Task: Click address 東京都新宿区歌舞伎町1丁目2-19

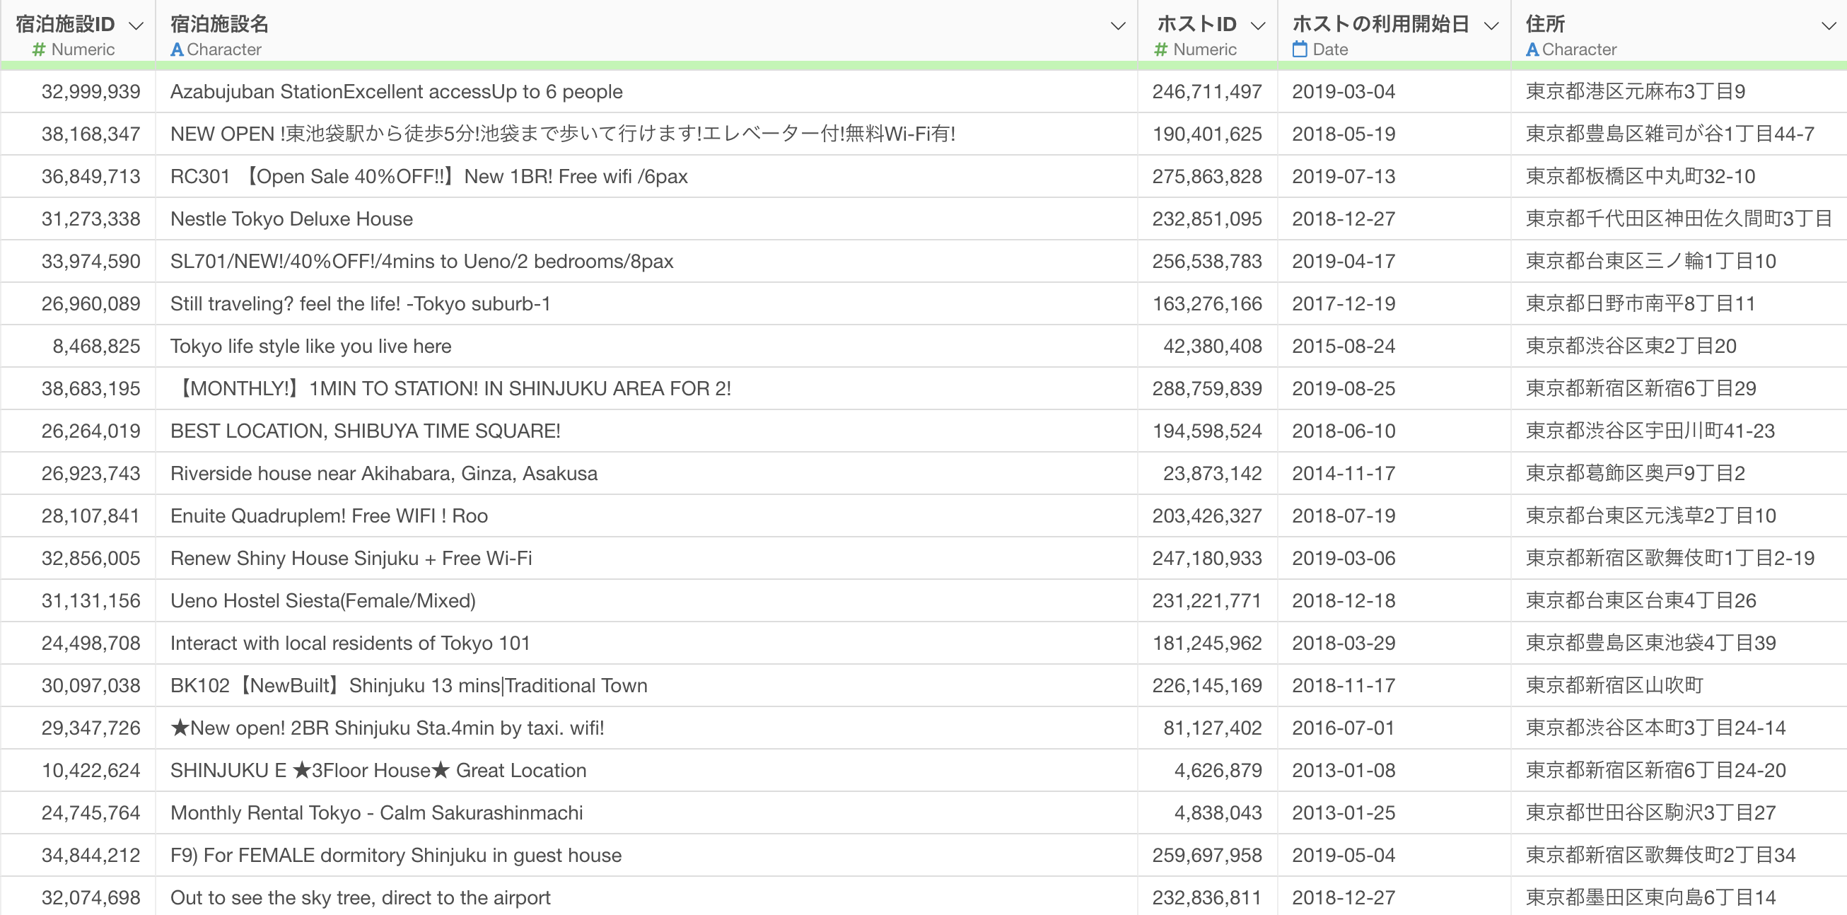Action: pos(1670,559)
